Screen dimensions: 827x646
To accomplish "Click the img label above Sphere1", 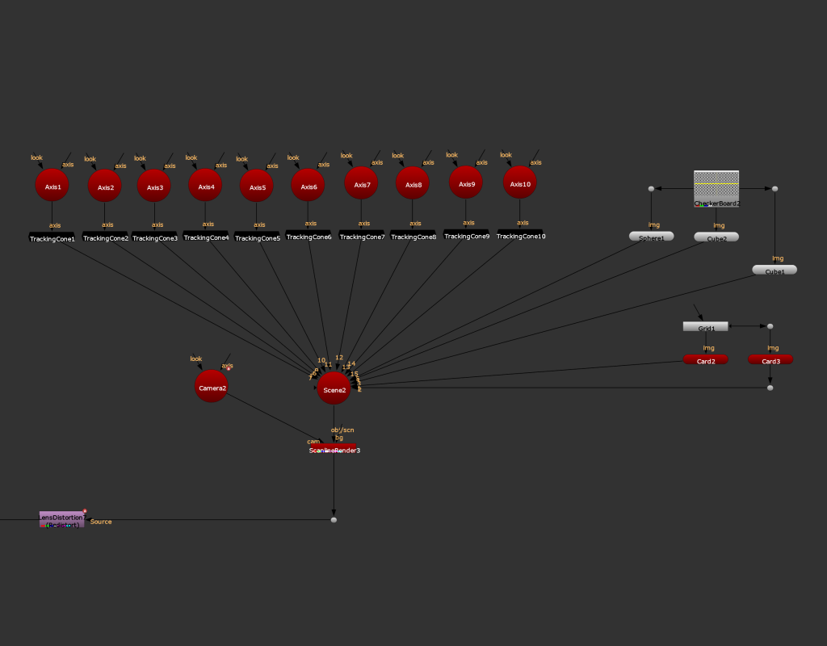I will [654, 224].
